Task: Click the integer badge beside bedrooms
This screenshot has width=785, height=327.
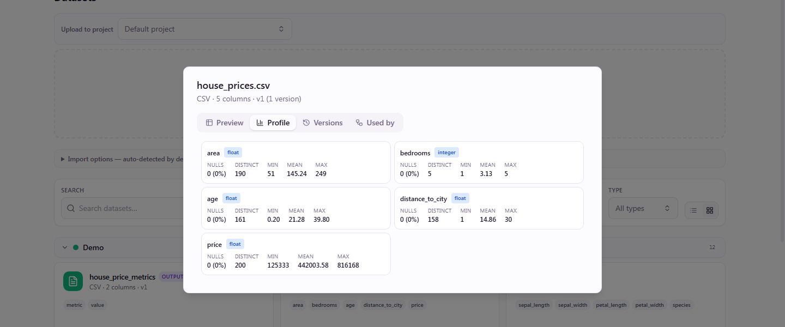Action: pyautogui.click(x=446, y=153)
